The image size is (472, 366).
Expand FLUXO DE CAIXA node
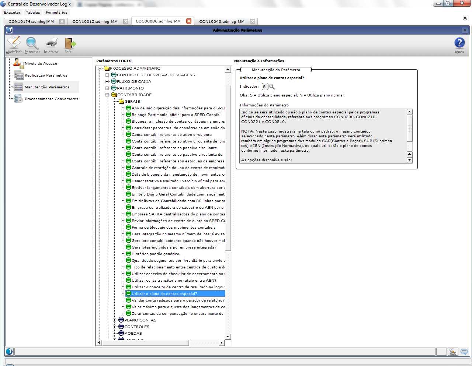pyautogui.click(x=107, y=82)
